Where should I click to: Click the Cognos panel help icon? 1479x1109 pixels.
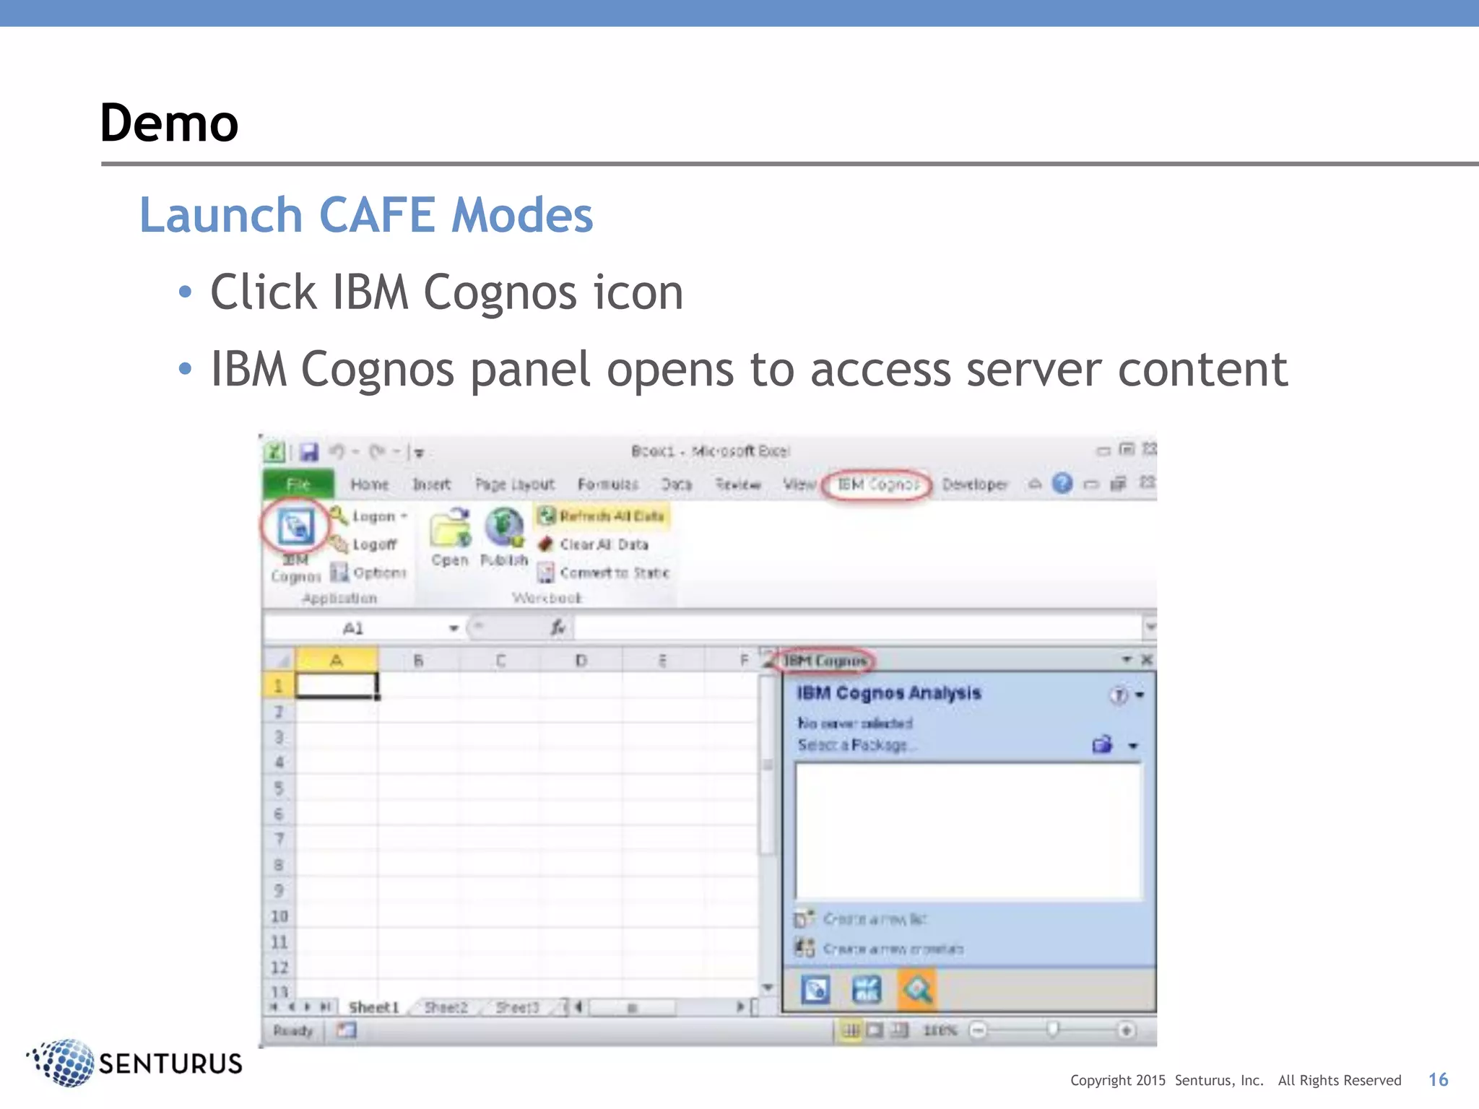tap(1119, 695)
